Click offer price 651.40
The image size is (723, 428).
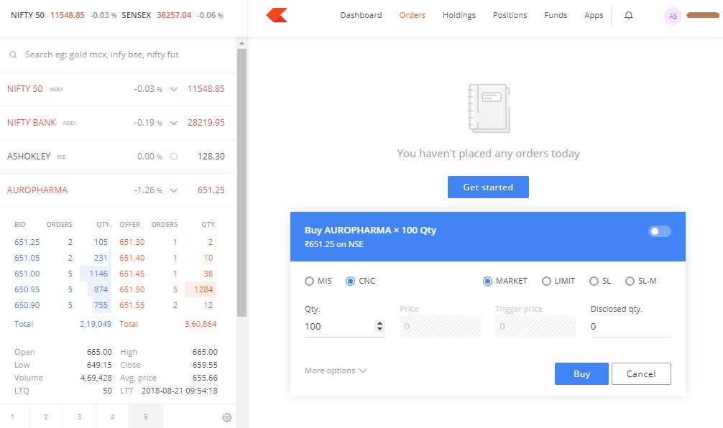(132, 258)
